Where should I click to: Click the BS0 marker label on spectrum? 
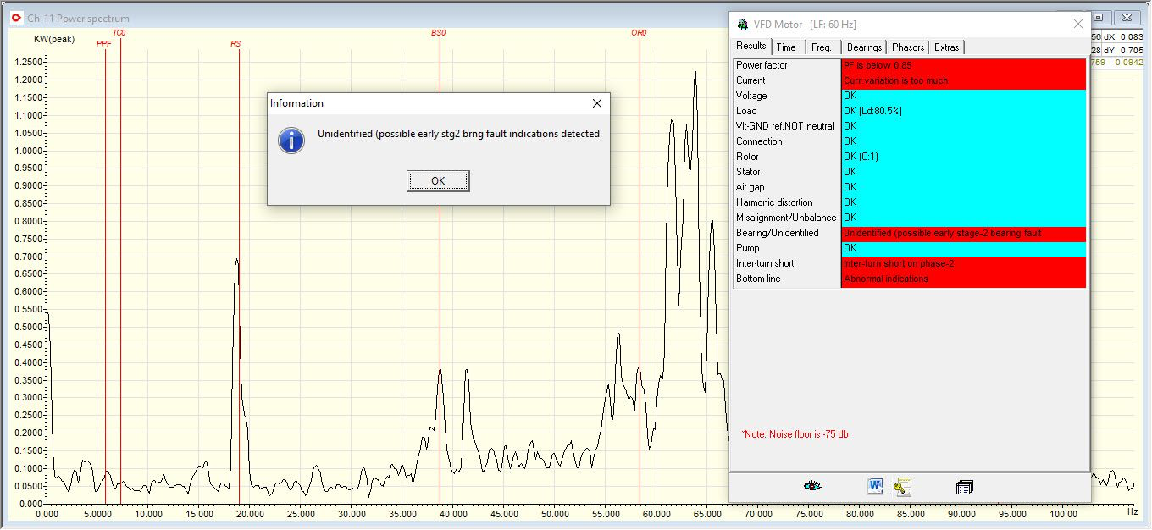click(438, 33)
